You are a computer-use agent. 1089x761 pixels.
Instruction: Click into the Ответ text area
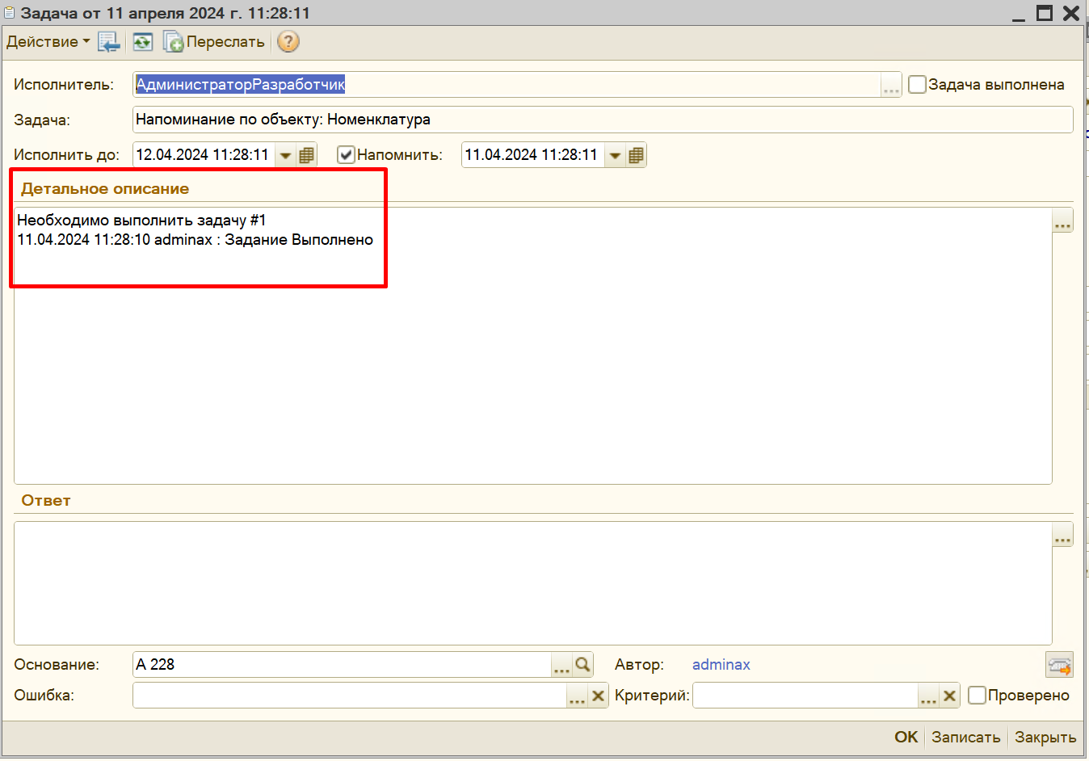(x=532, y=582)
